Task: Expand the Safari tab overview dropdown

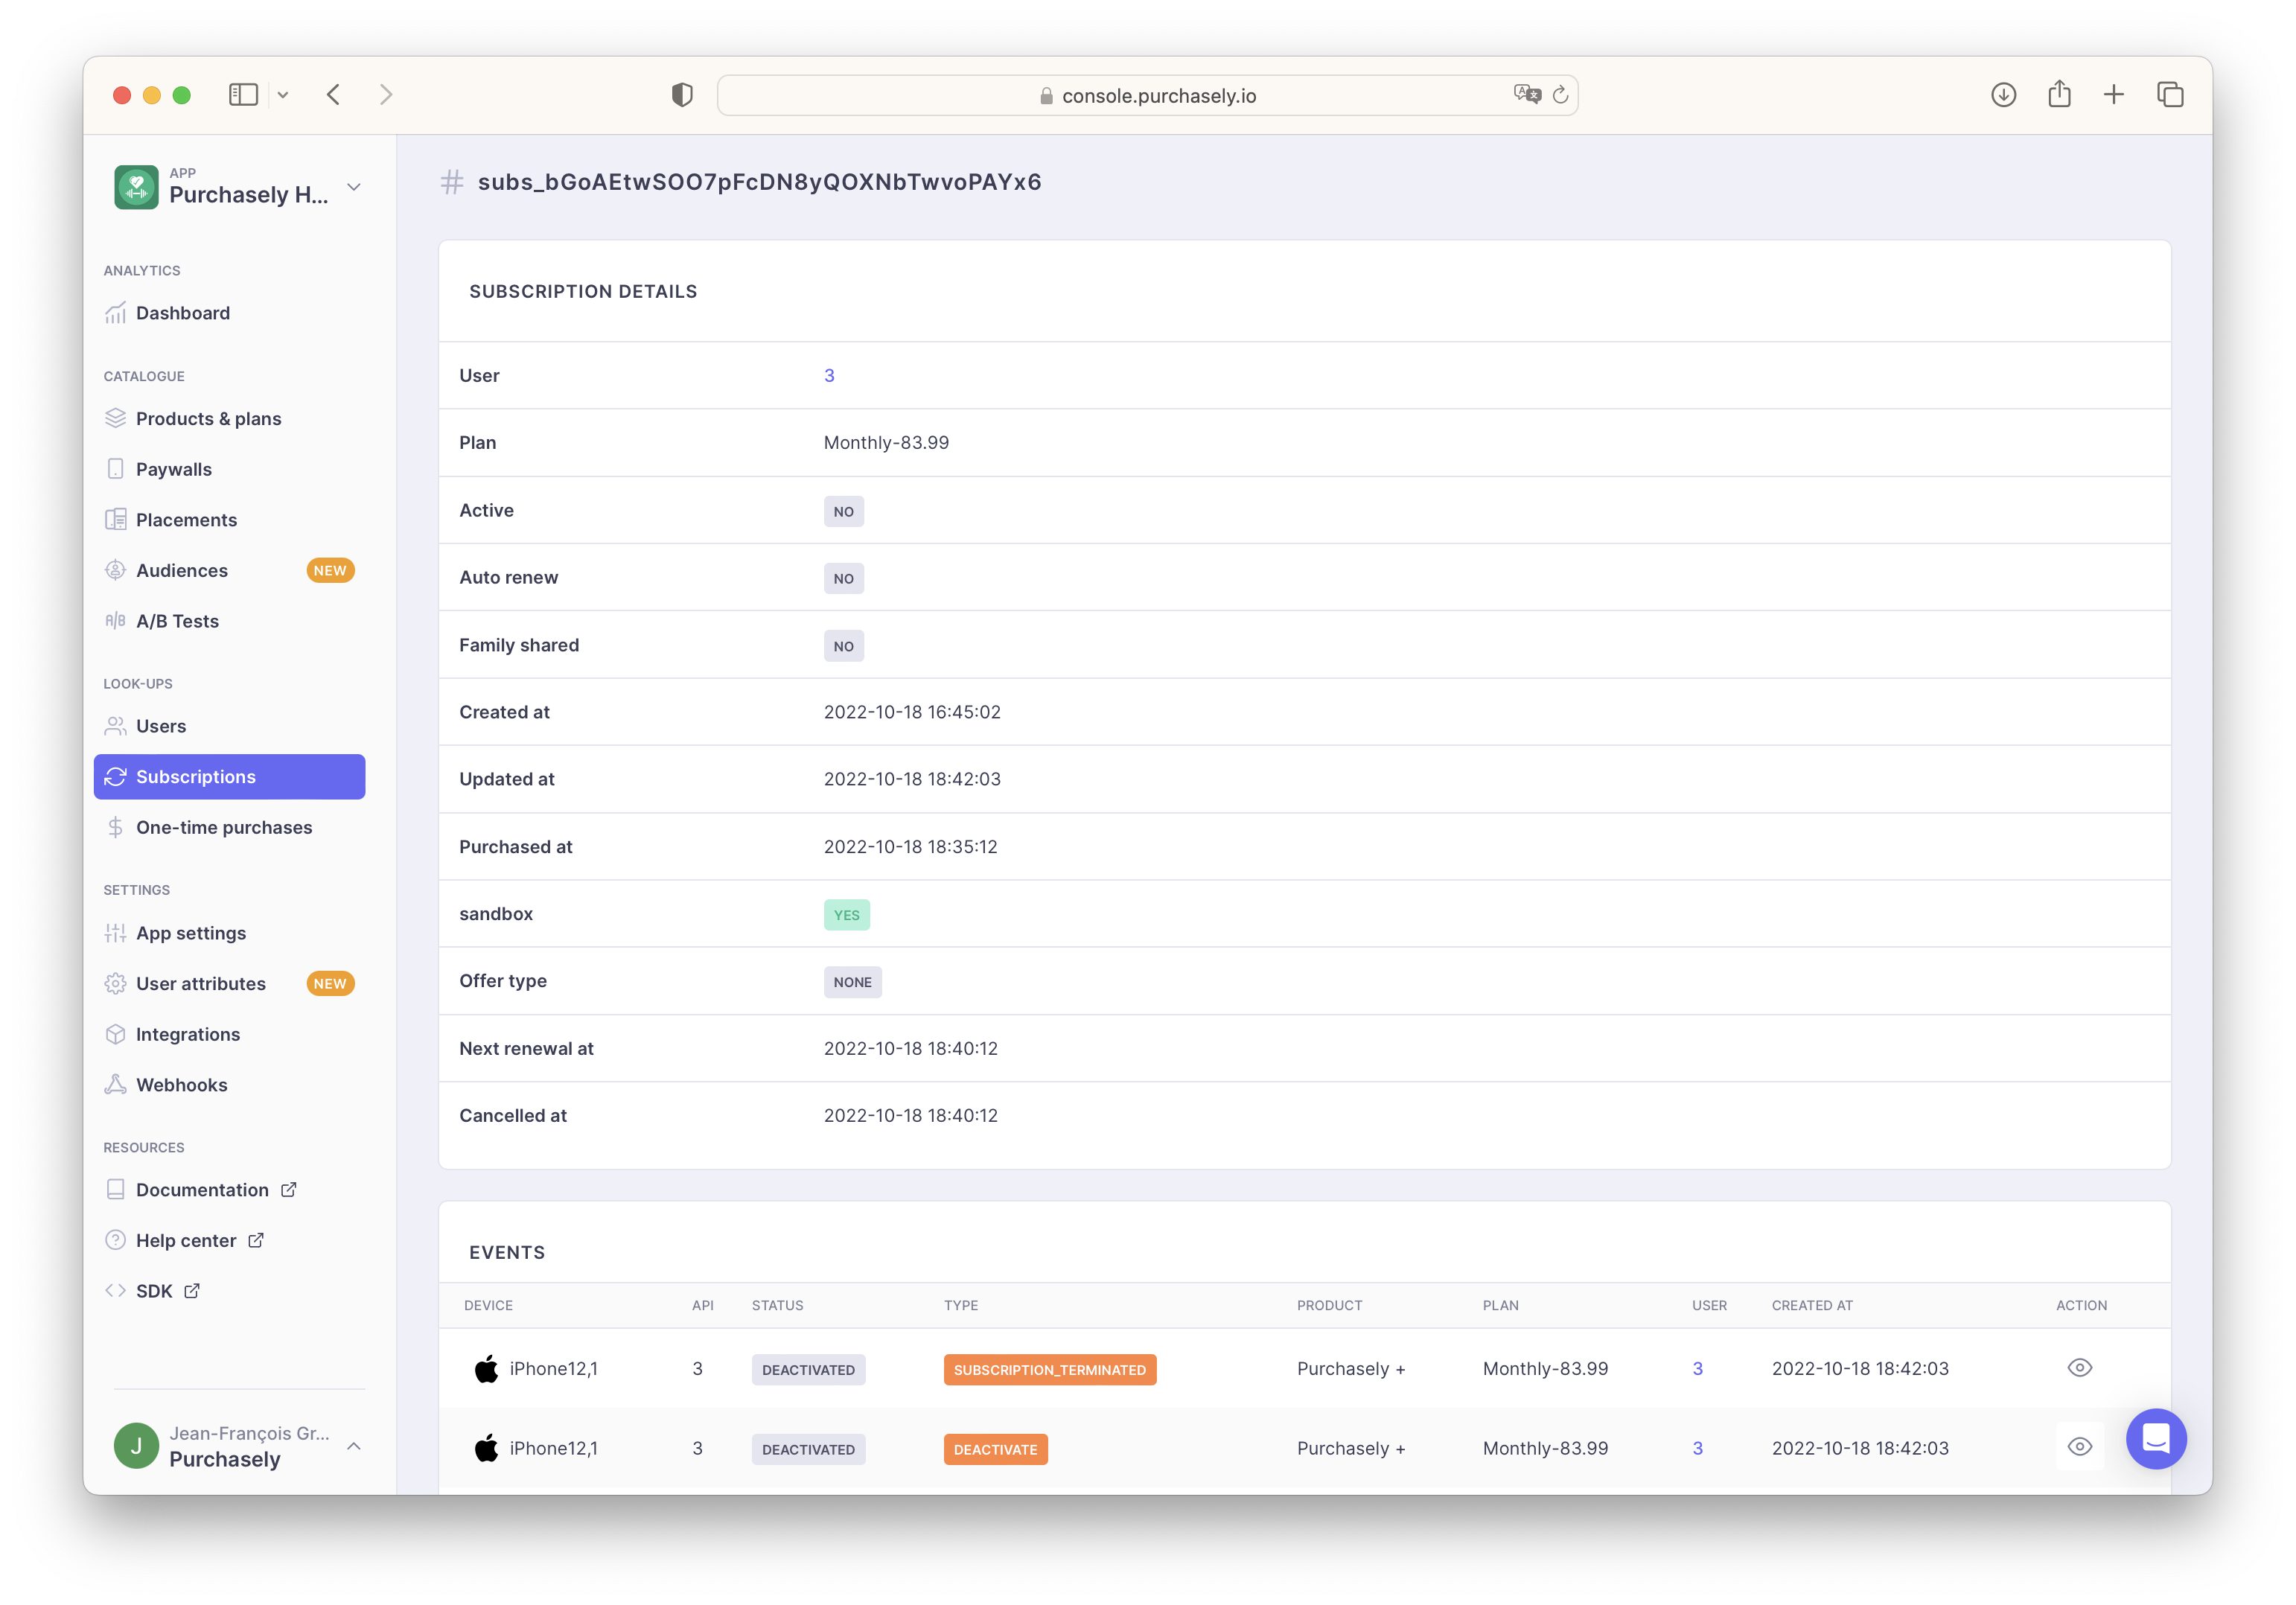Action: click(x=284, y=94)
